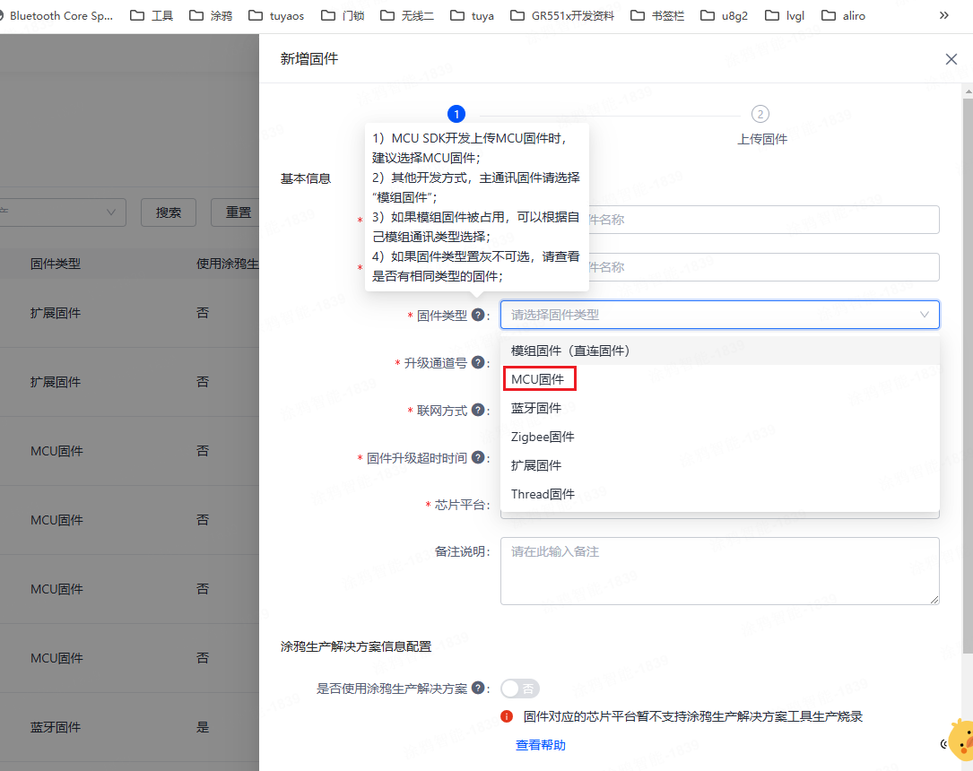Focus the 备注说明 textarea
973x771 pixels.
(x=720, y=571)
